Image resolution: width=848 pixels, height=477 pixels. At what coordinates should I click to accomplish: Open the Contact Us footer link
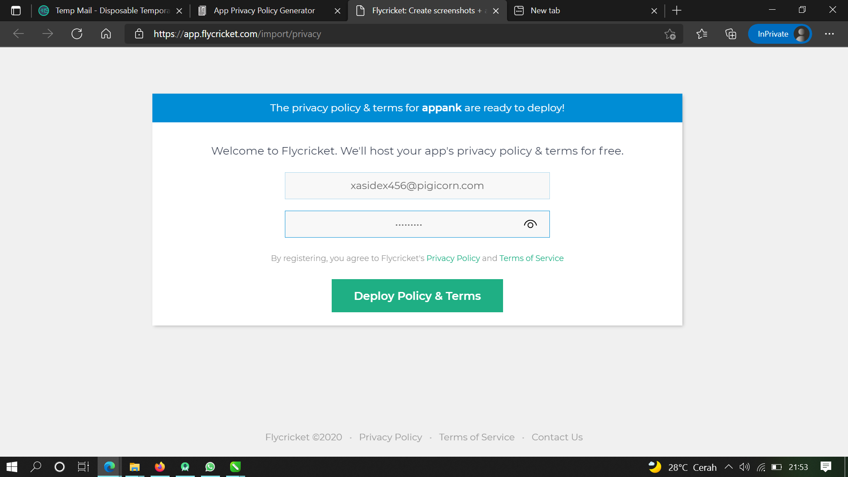557,437
